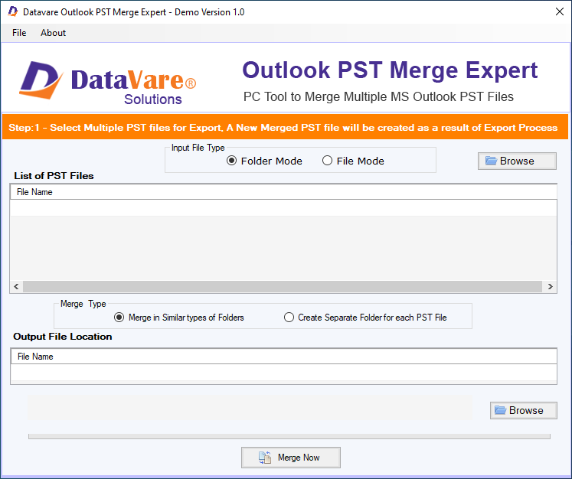Click the orange 'Step:1' instruction banner text
The width and height of the screenshot is (572, 479).
[x=283, y=128]
